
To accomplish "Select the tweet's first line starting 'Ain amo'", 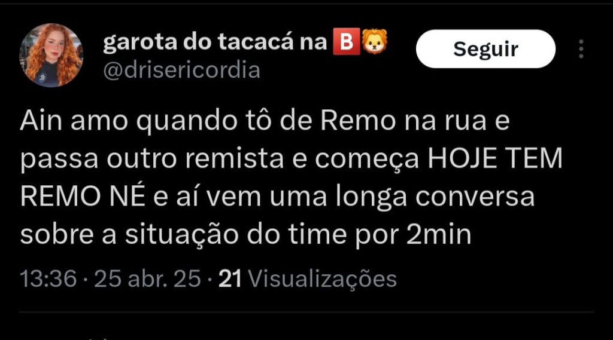I will 265,120.
